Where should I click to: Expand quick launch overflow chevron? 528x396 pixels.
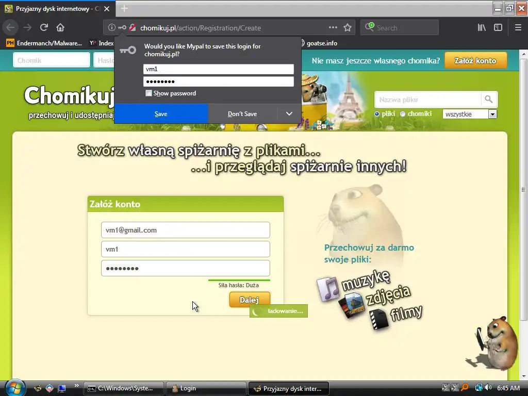76,386
